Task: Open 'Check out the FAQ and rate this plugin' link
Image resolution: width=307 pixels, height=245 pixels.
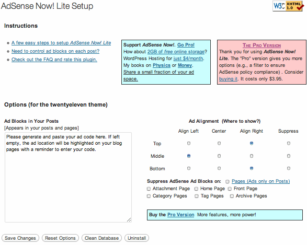Action: point(54,60)
